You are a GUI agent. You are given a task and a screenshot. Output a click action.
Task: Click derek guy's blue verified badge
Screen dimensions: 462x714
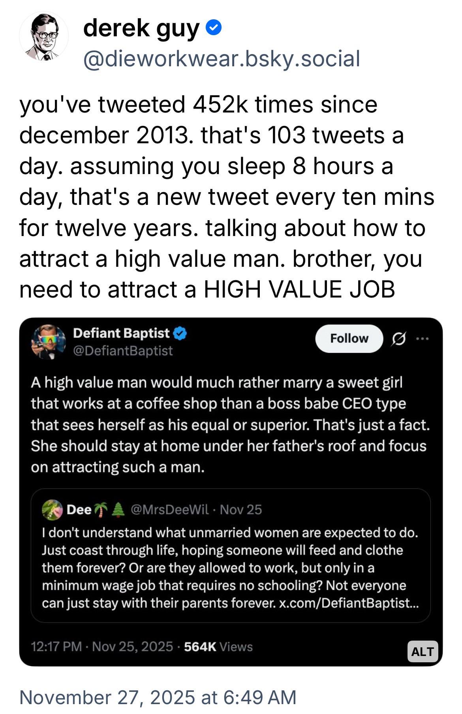[x=214, y=28]
